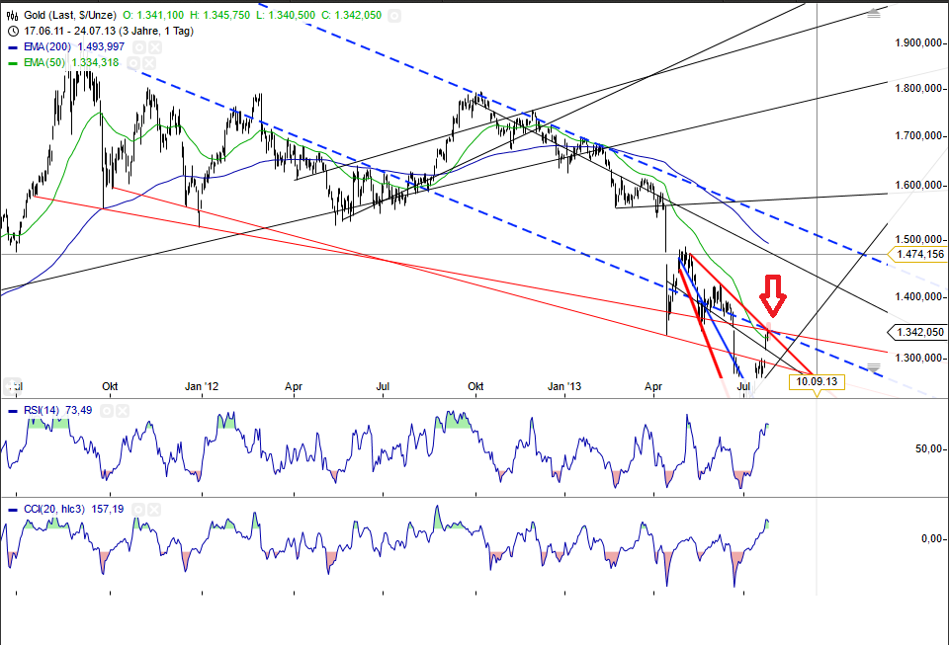This screenshot has width=949, height=645.
Task: Open CCI(20, hlc3) indicator settings icon
Action: [x=139, y=508]
